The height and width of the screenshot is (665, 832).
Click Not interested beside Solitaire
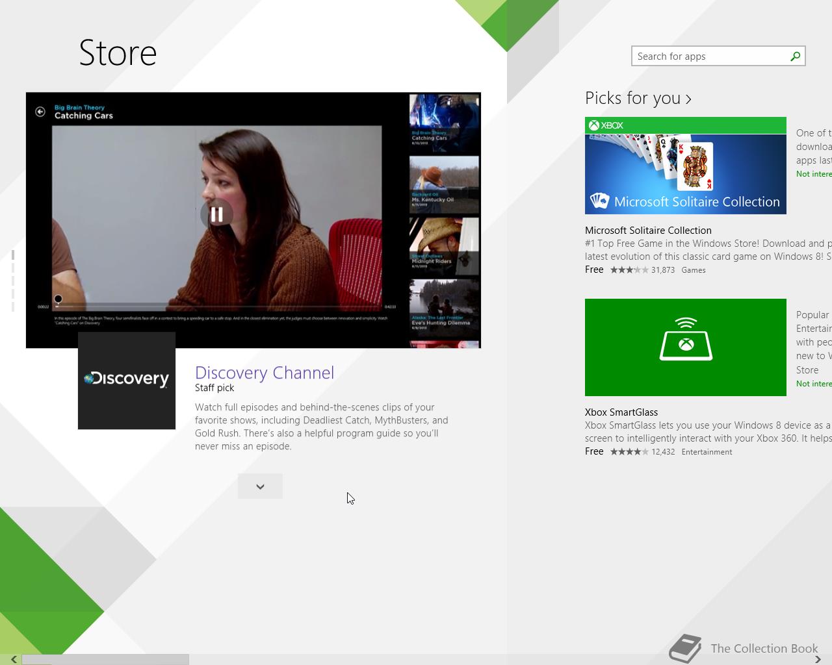[814, 174]
